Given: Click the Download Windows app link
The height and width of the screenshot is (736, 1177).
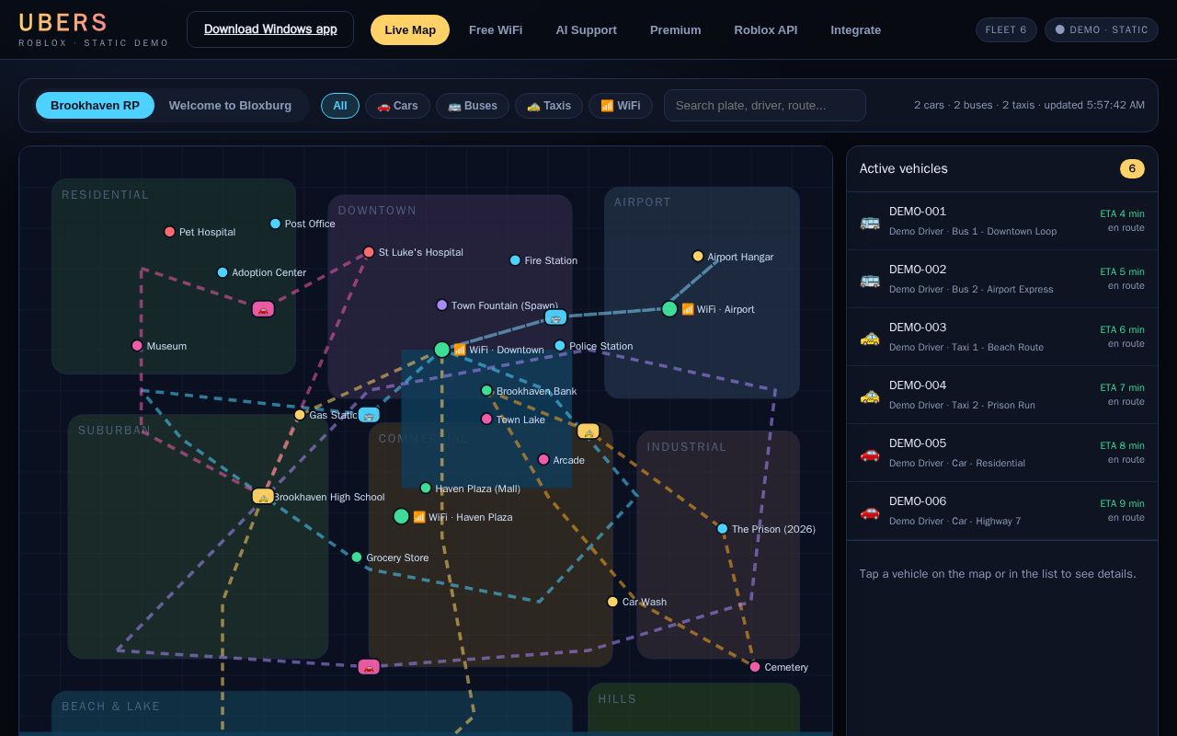Looking at the screenshot, I should (x=270, y=29).
